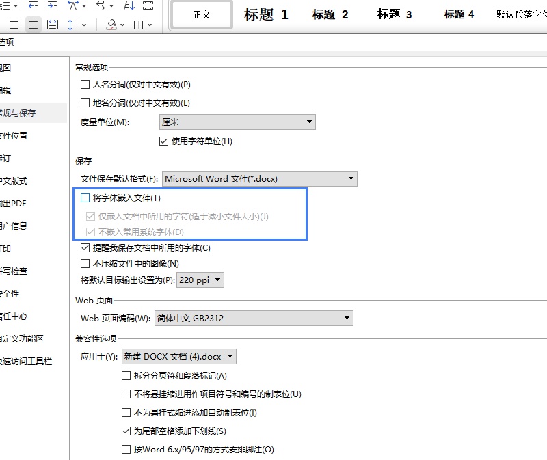547x460 pixels.
Task: Open line spacing dropdown arrow
Action: pyautogui.click(x=84, y=25)
